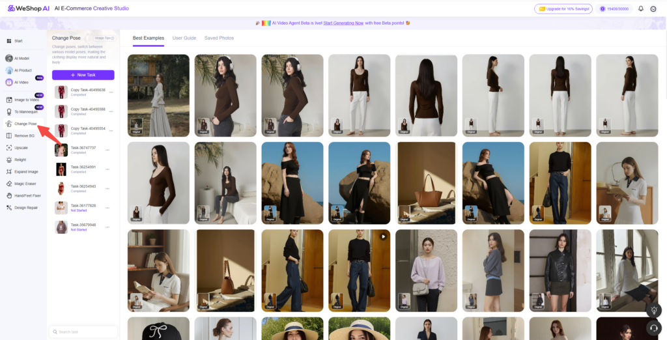Image resolution: width=667 pixels, height=340 pixels.
Task: Select the Magic Eraser tool
Action: coord(25,184)
